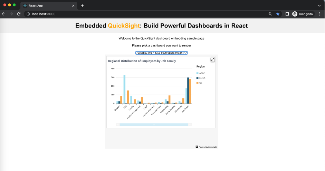Select the React App tab
The height and width of the screenshot is (171, 325).
click(49, 6)
